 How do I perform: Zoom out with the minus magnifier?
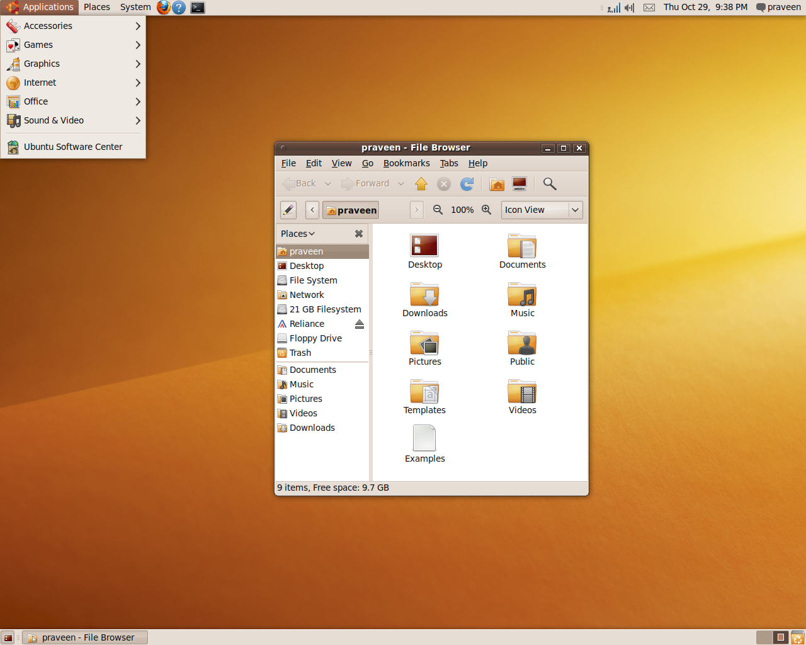point(438,210)
